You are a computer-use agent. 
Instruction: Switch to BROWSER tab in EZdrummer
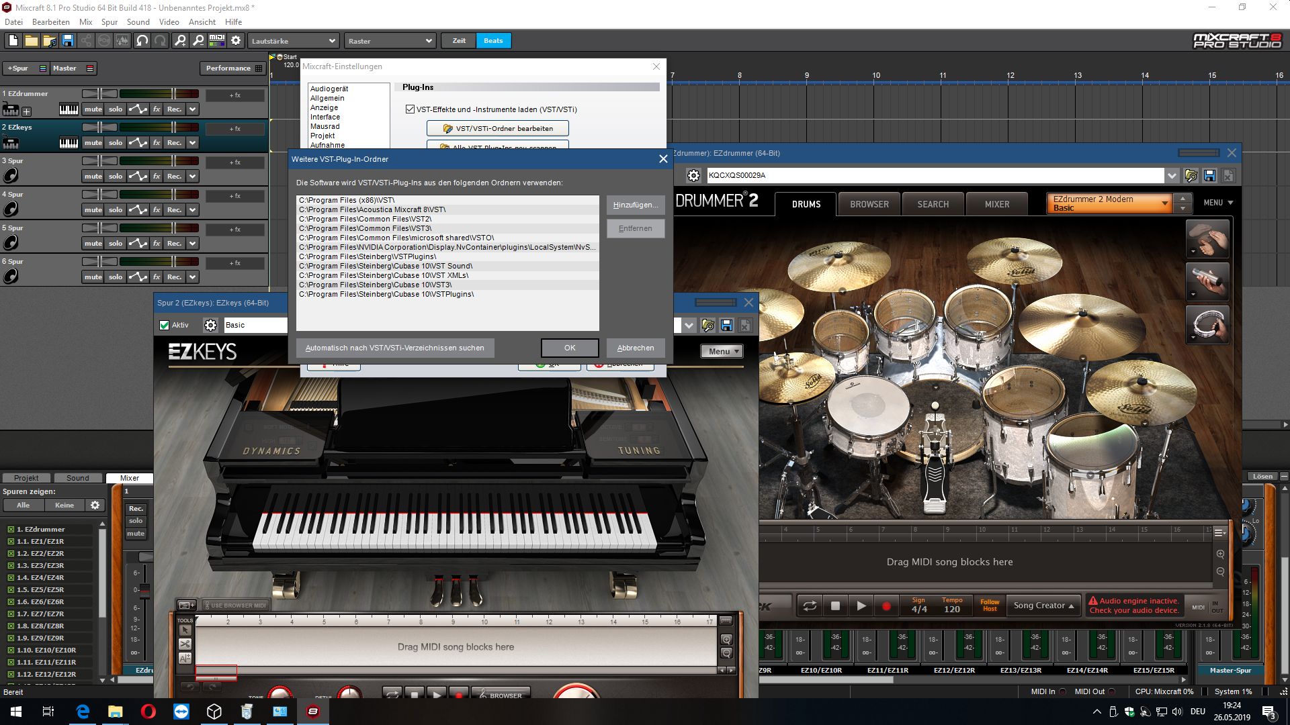coord(869,205)
